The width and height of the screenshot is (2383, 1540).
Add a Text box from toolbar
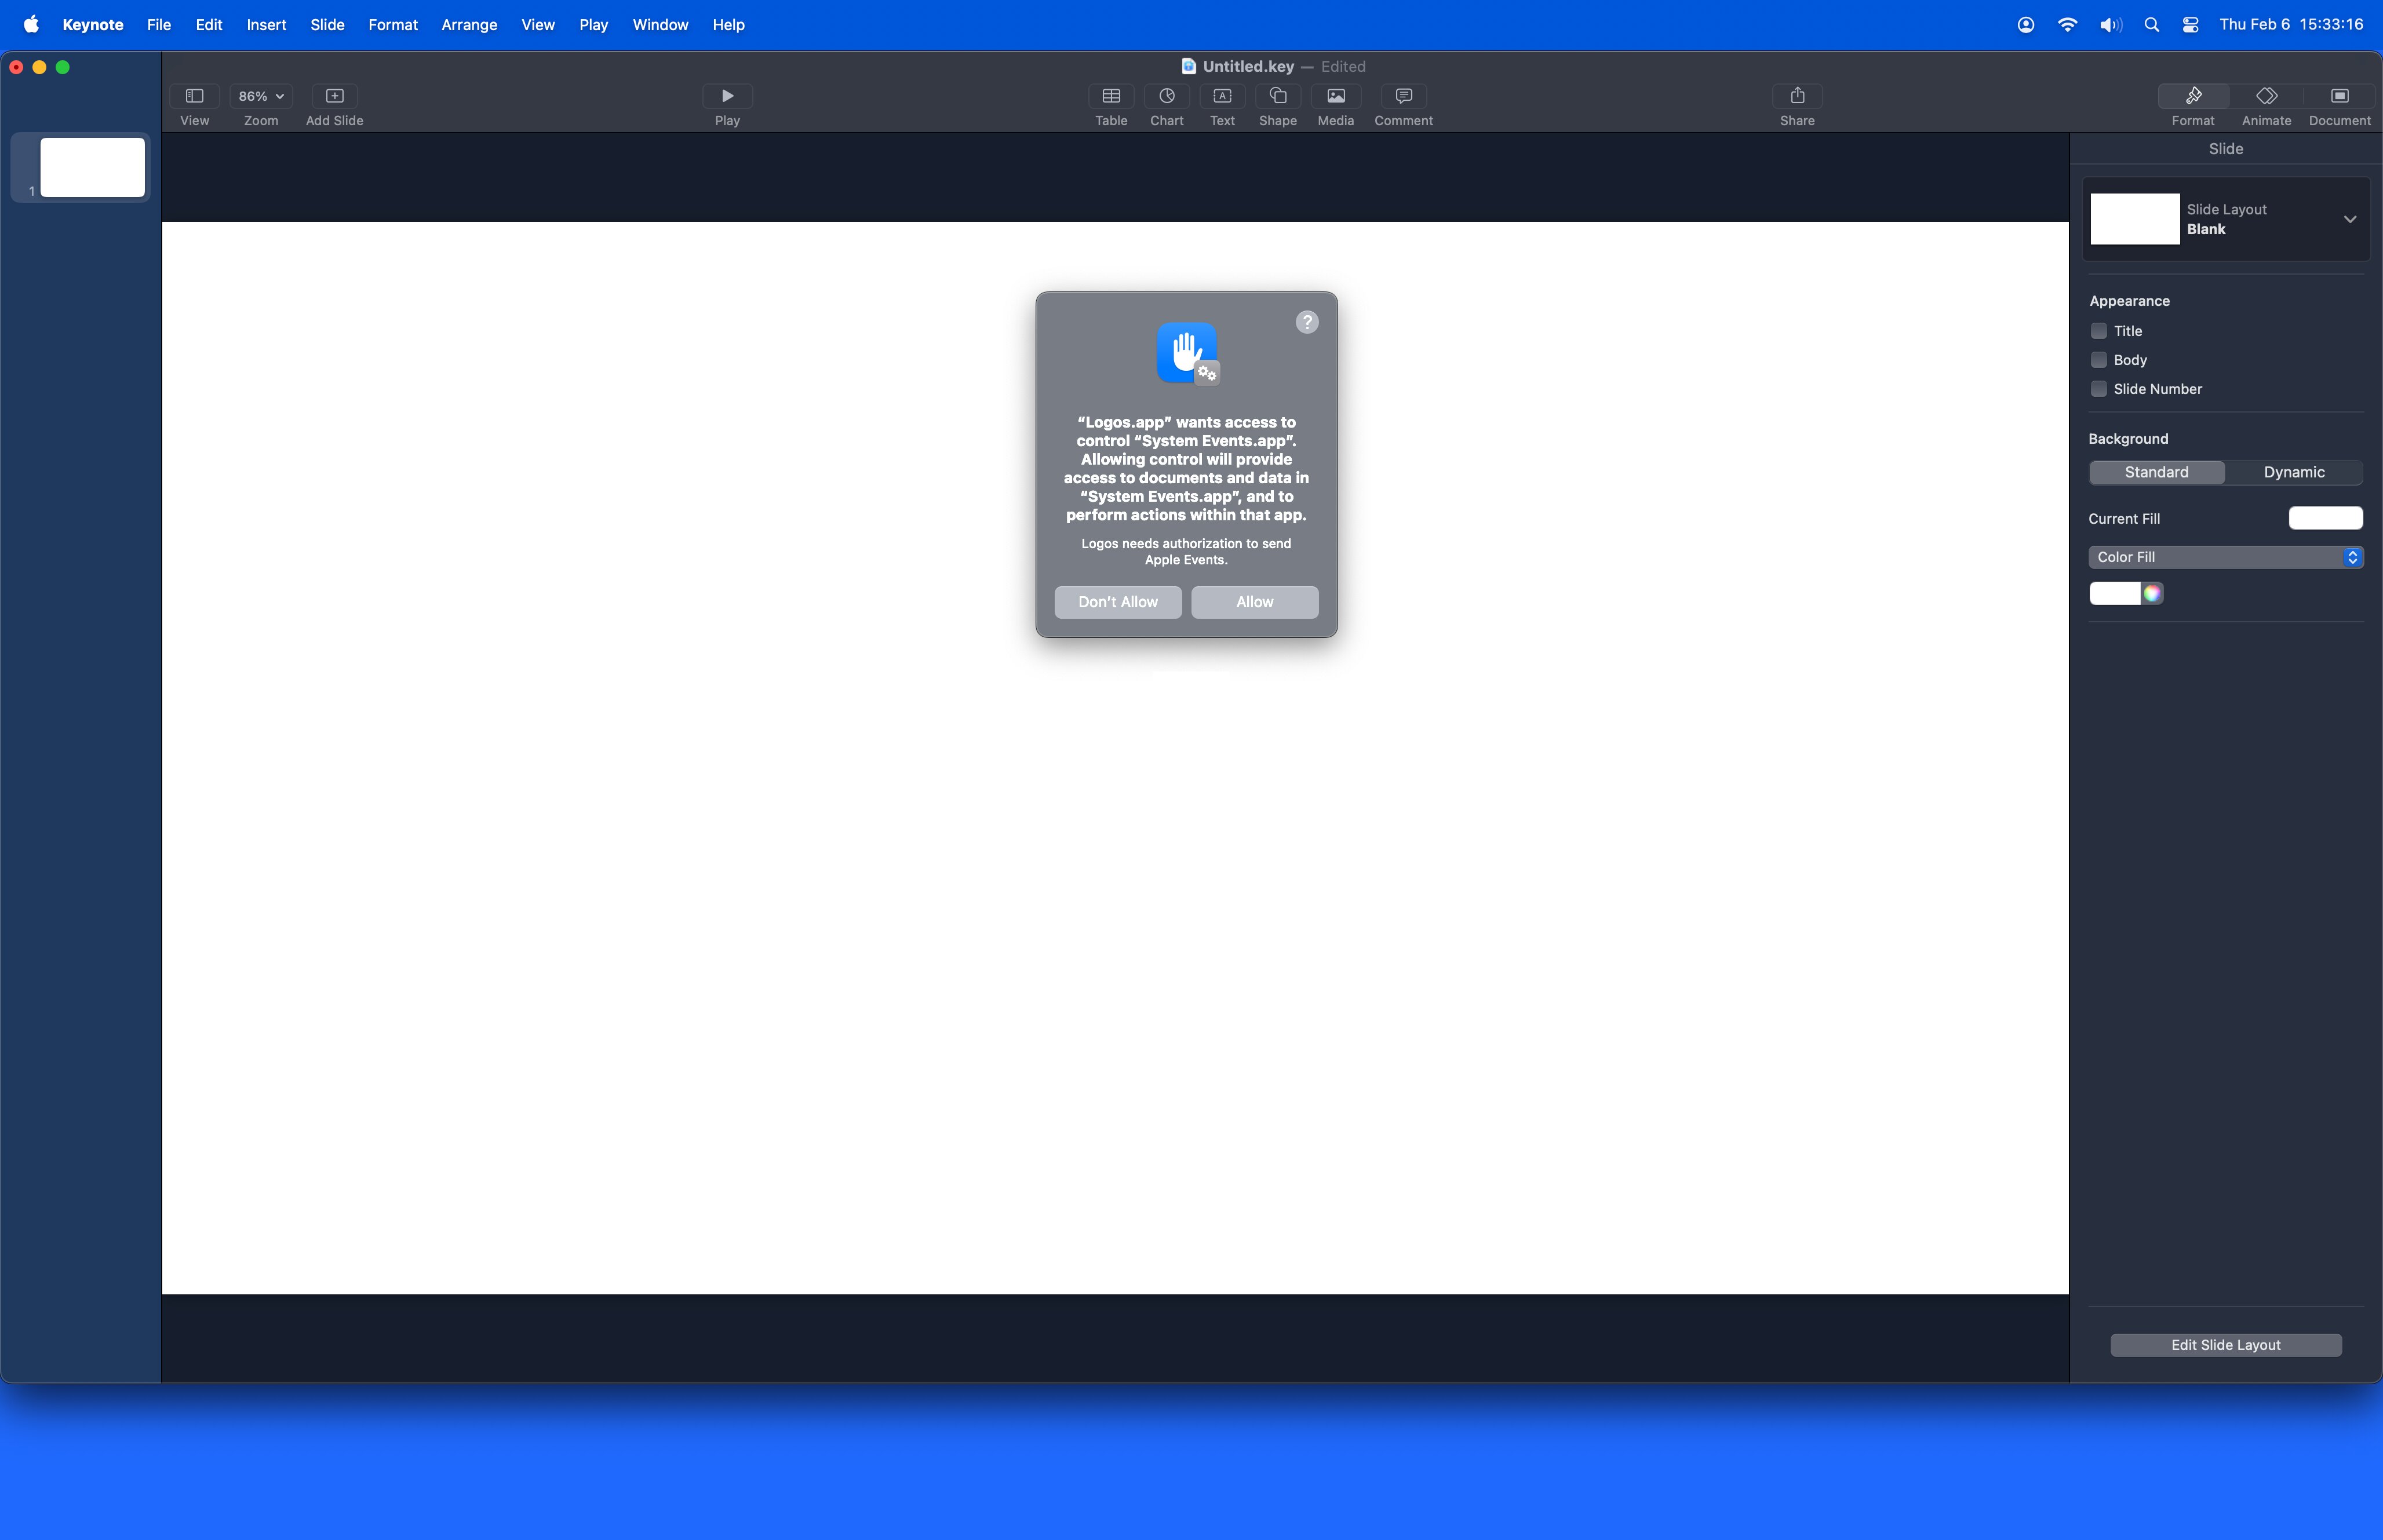[1222, 96]
